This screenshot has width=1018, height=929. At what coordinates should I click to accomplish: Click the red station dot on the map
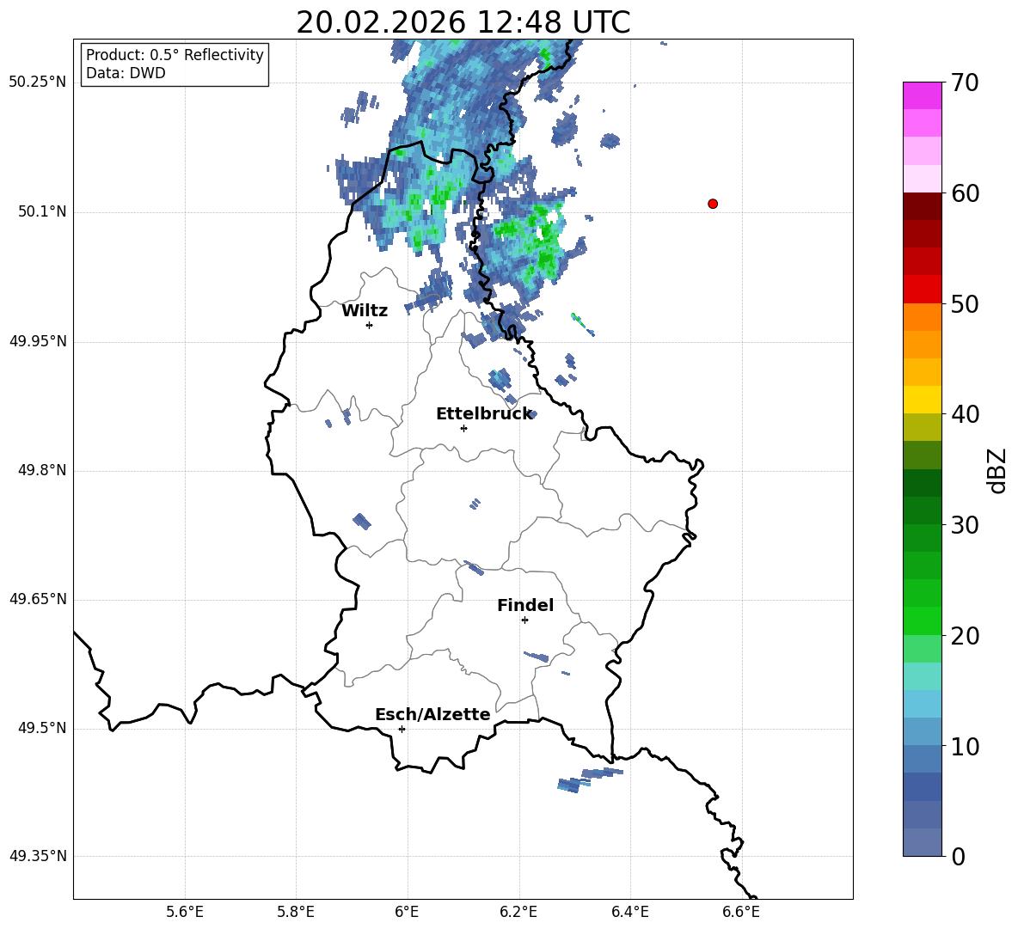pos(713,204)
